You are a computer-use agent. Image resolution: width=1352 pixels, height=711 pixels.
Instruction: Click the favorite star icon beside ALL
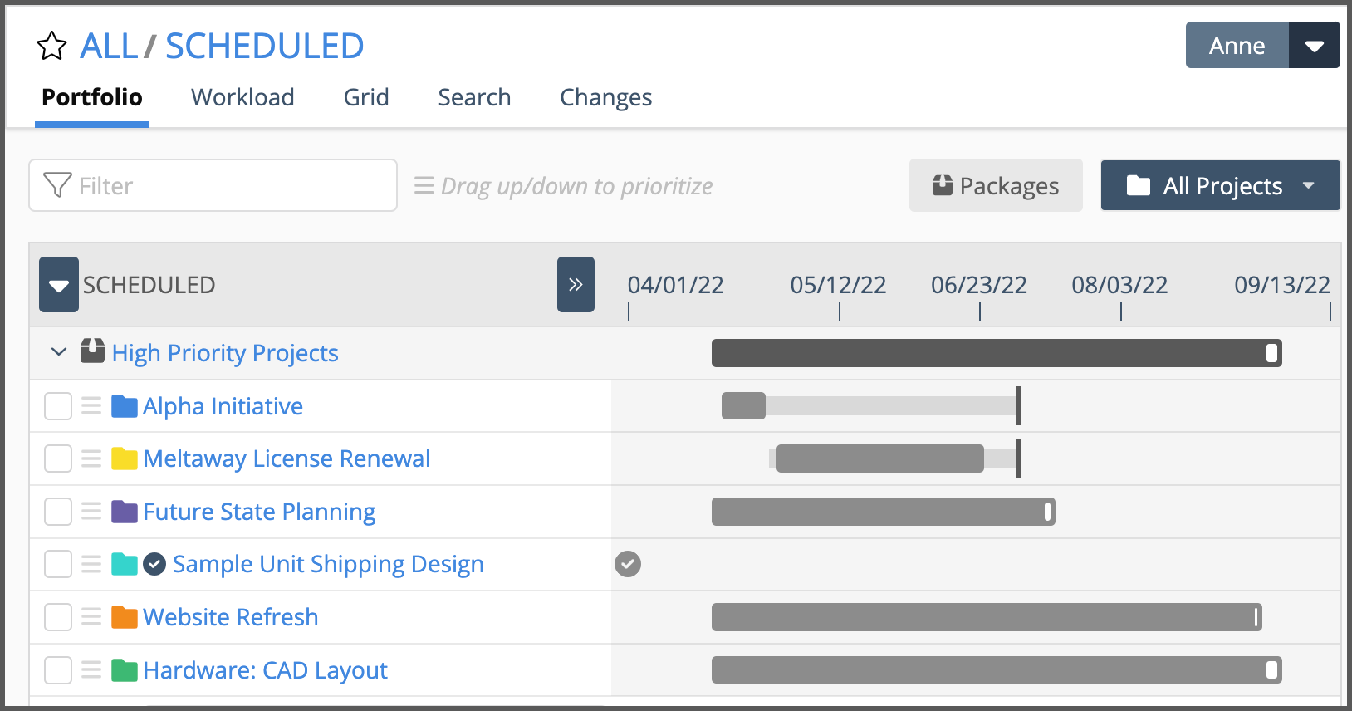[51, 47]
